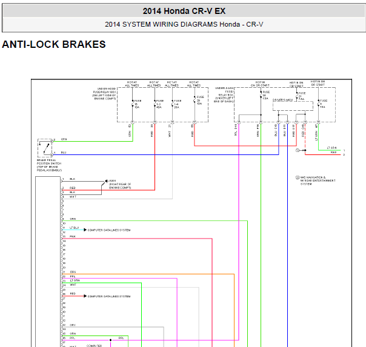Click the DRIVER'S MICU box
Image resolution: width=366 pixels, height=347 pixels.
coord(293,105)
